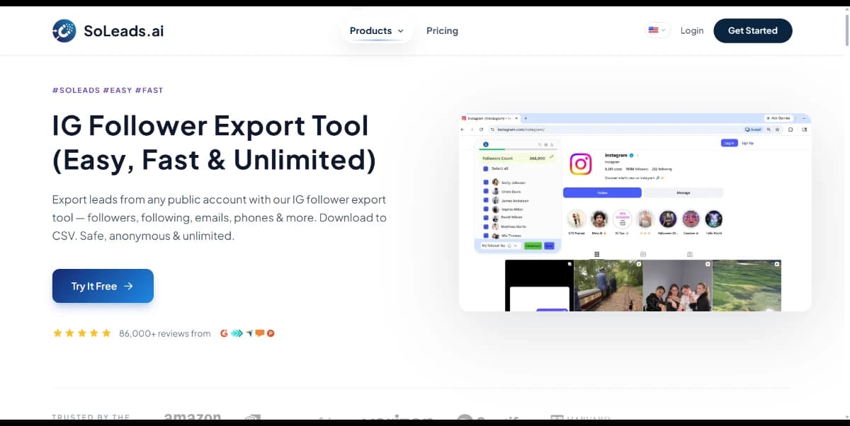
Task: Expand the language selector chevron
Action: pyautogui.click(x=664, y=30)
